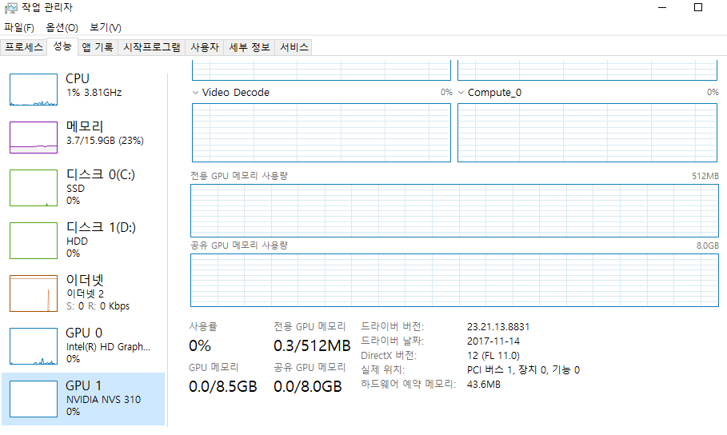Switch to the 사용자 tab
This screenshot has height=435, width=727.
tap(204, 47)
